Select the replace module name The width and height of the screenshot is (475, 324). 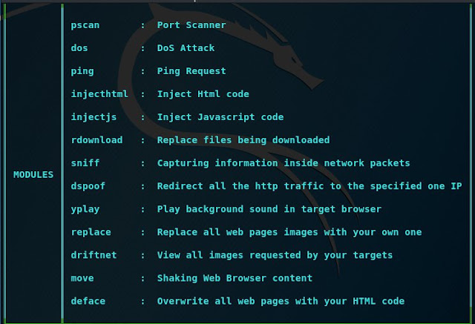[91, 232]
